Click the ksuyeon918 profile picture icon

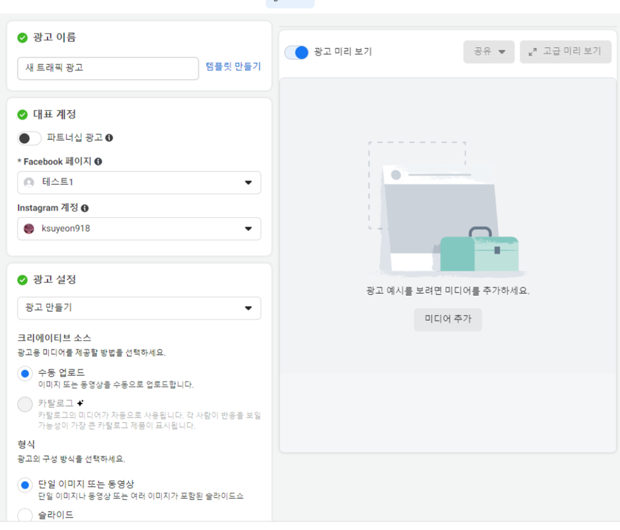29,229
